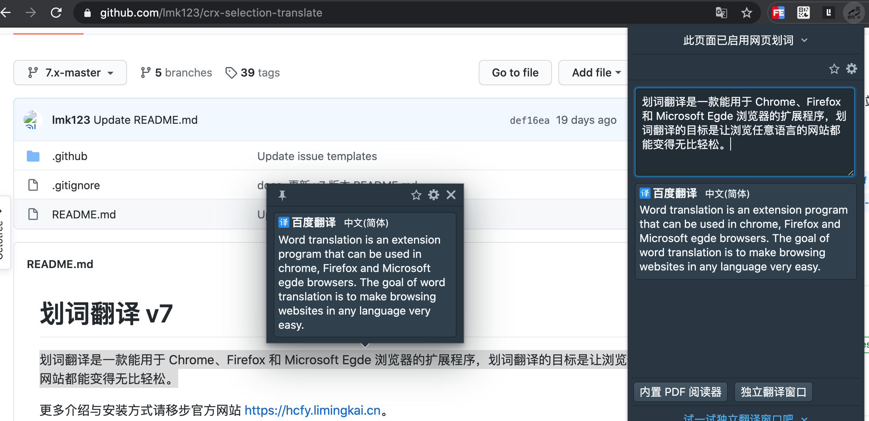Image resolution: width=869 pixels, height=421 pixels.
Task: Open the README.md file in the list
Action: pyautogui.click(x=84, y=214)
